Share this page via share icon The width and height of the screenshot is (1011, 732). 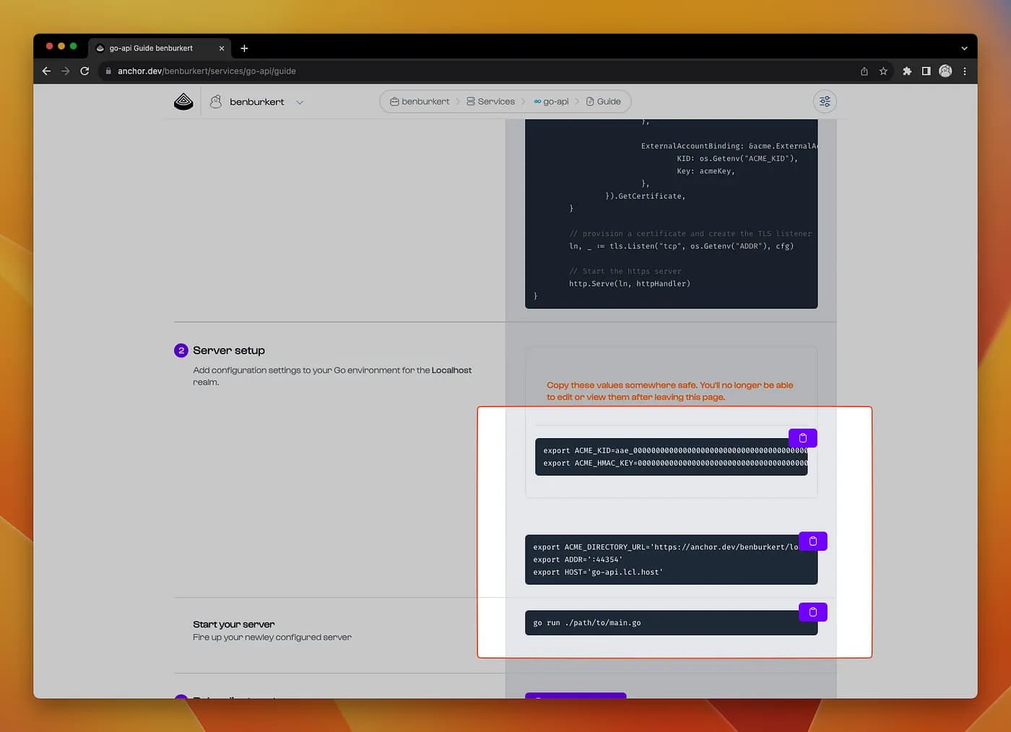(x=864, y=71)
